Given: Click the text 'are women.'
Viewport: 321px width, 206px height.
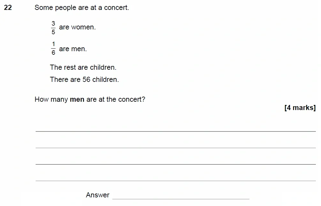Looking at the screenshot, I should [x=77, y=28].
